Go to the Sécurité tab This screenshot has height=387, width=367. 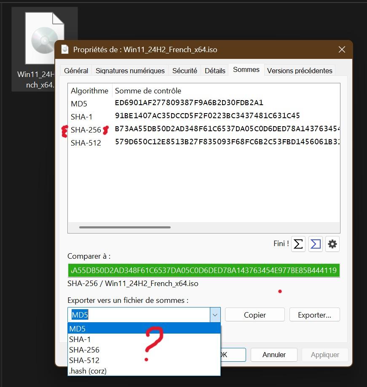coord(185,71)
